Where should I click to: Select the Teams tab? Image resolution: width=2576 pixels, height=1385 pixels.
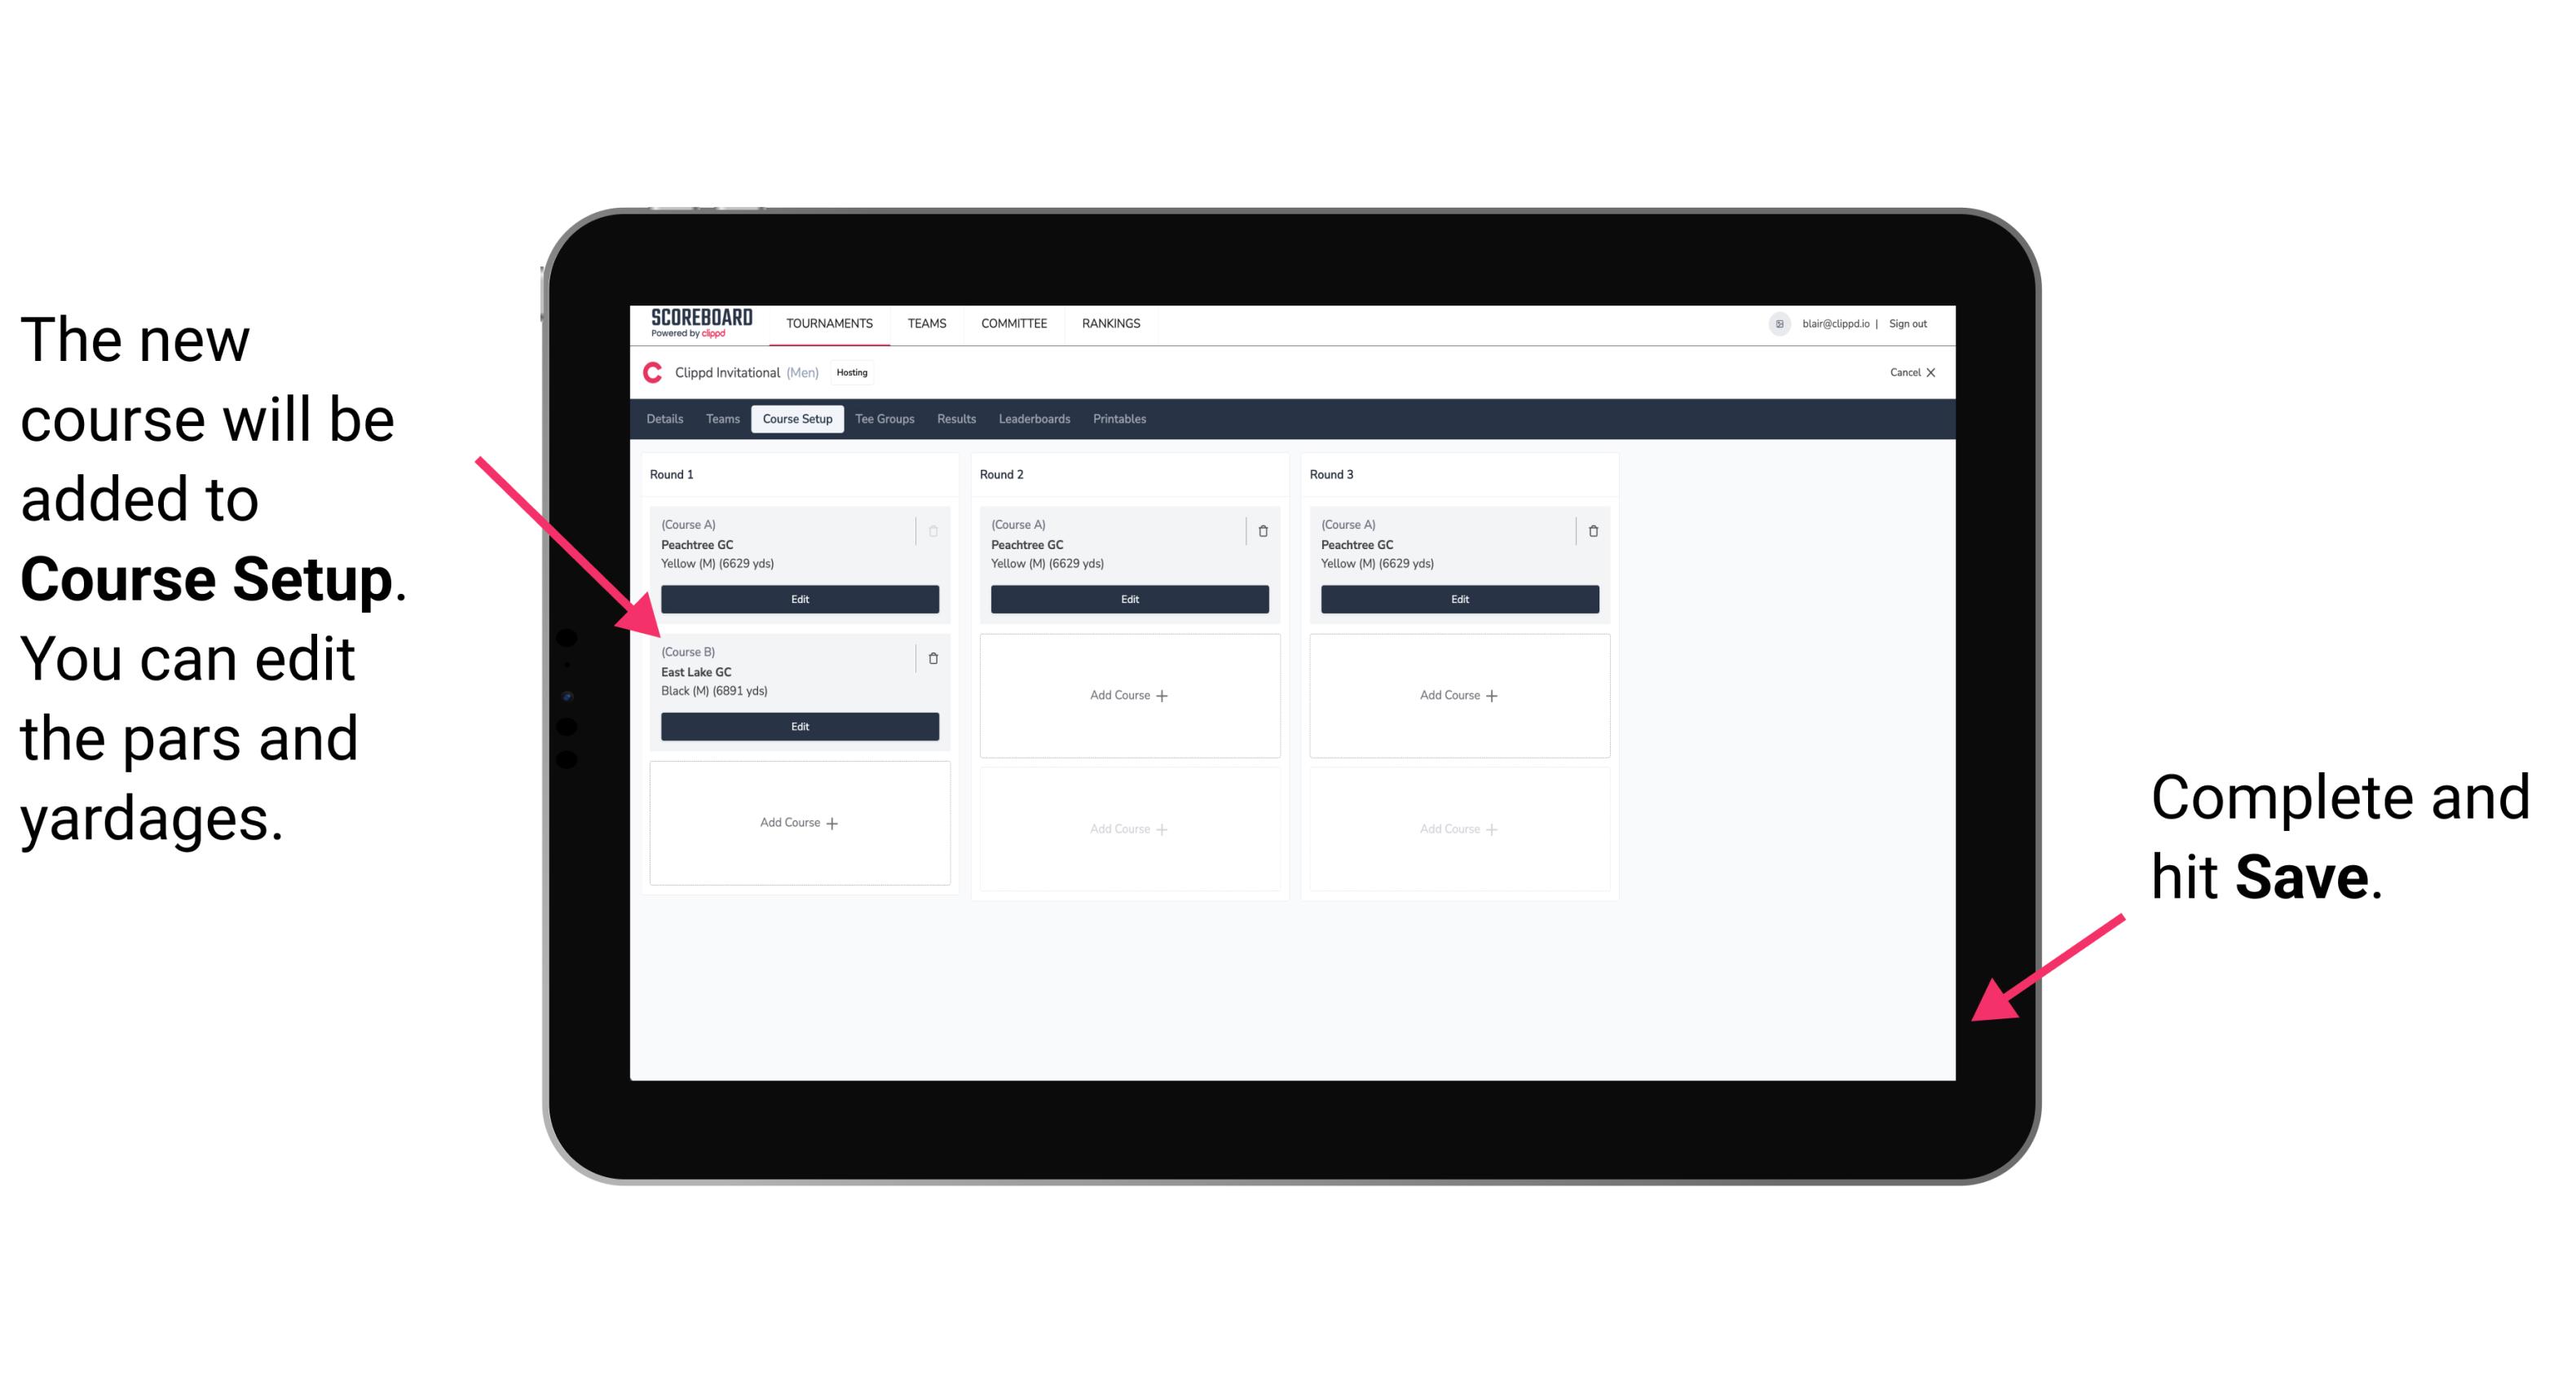point(721,421)
